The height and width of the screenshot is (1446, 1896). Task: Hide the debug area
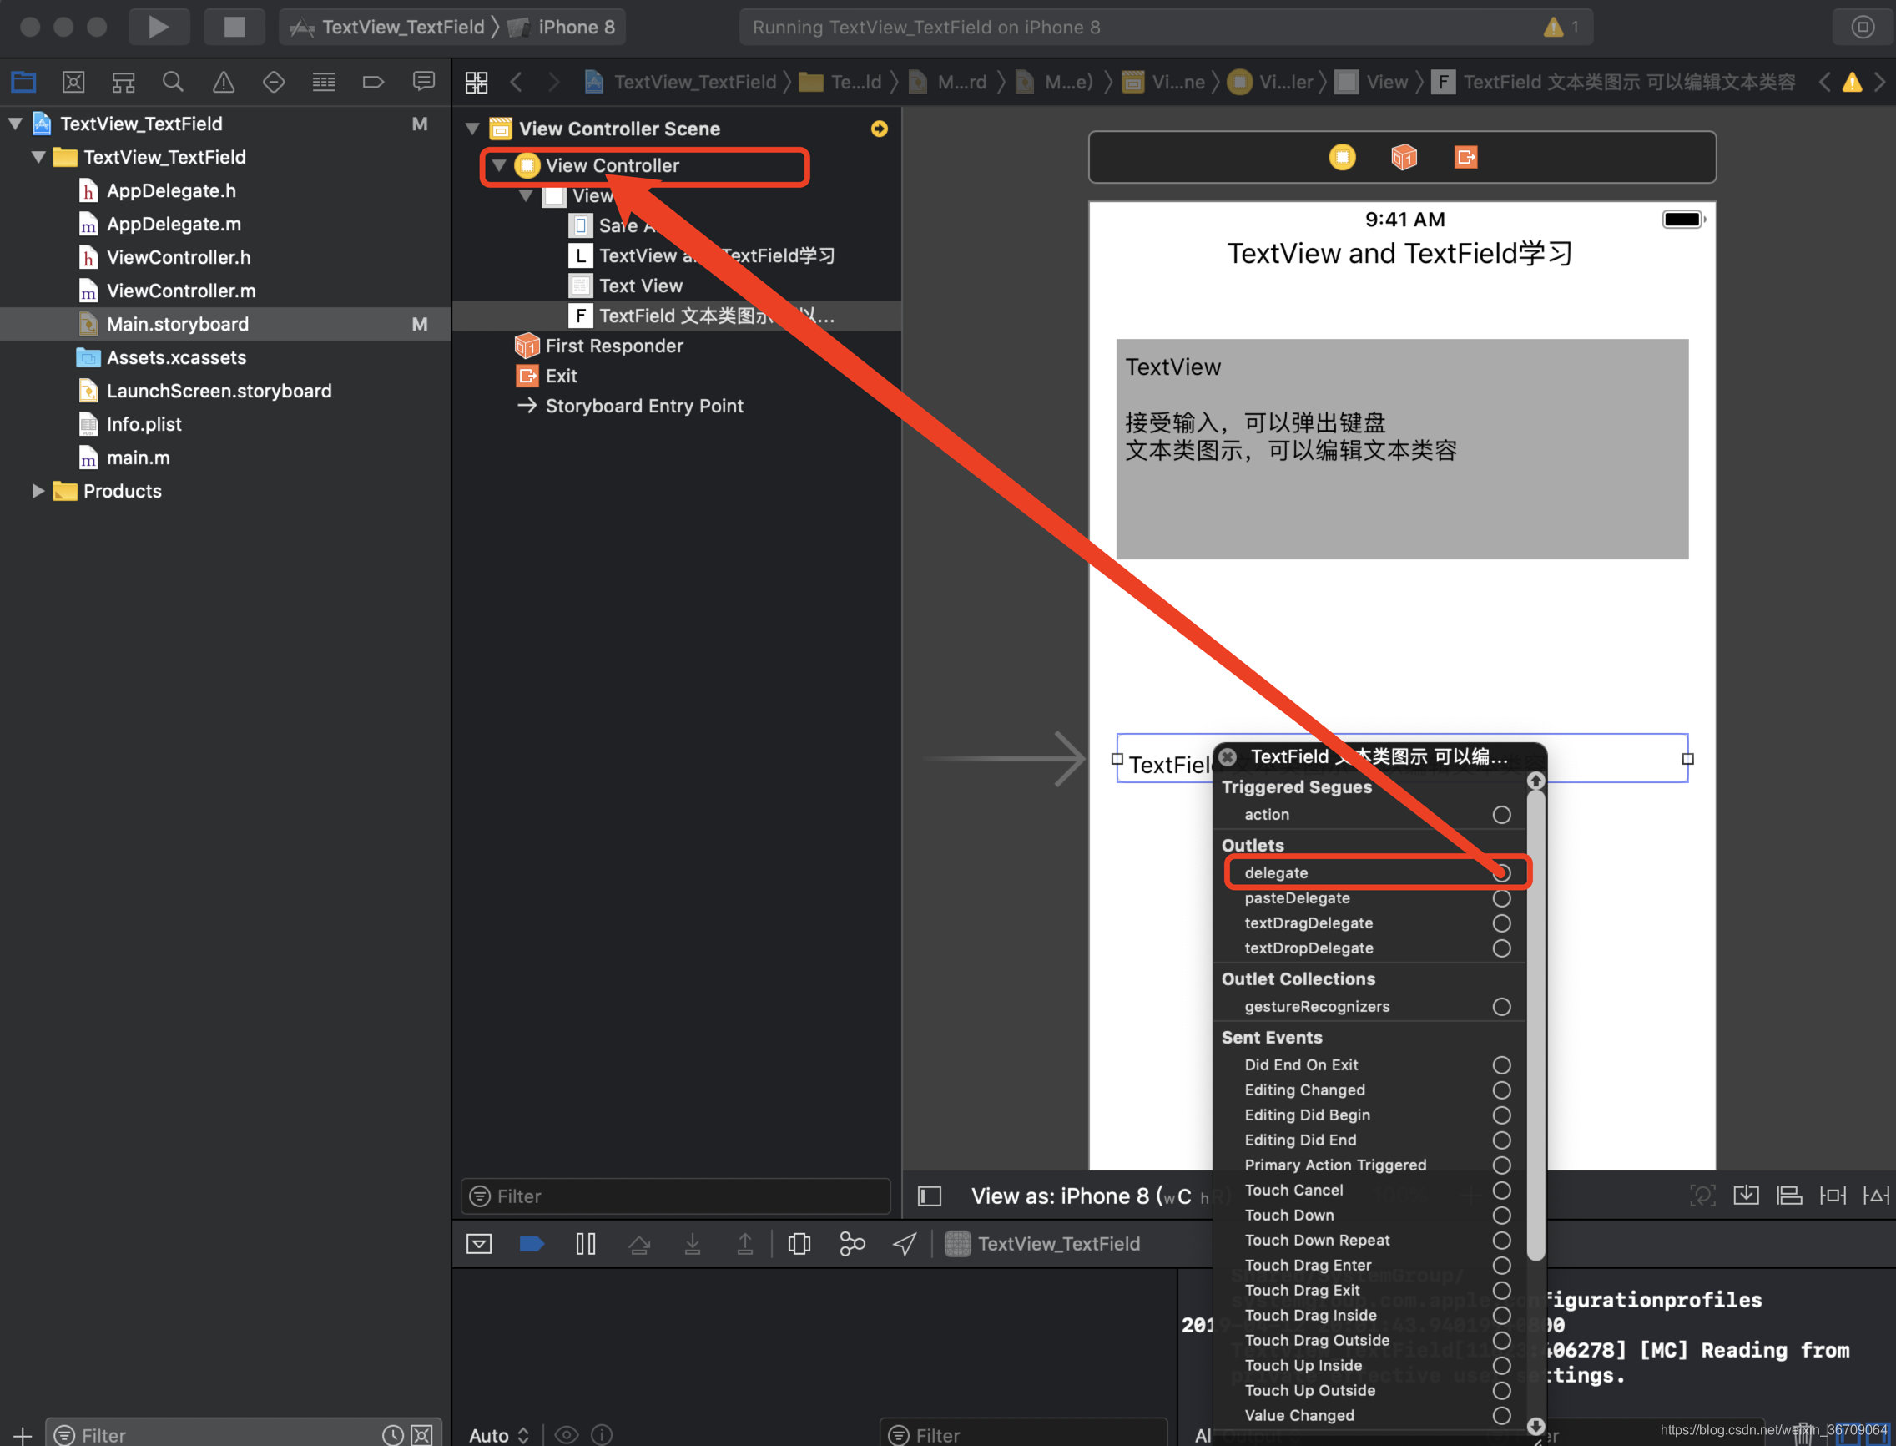tap(479, 1244)
